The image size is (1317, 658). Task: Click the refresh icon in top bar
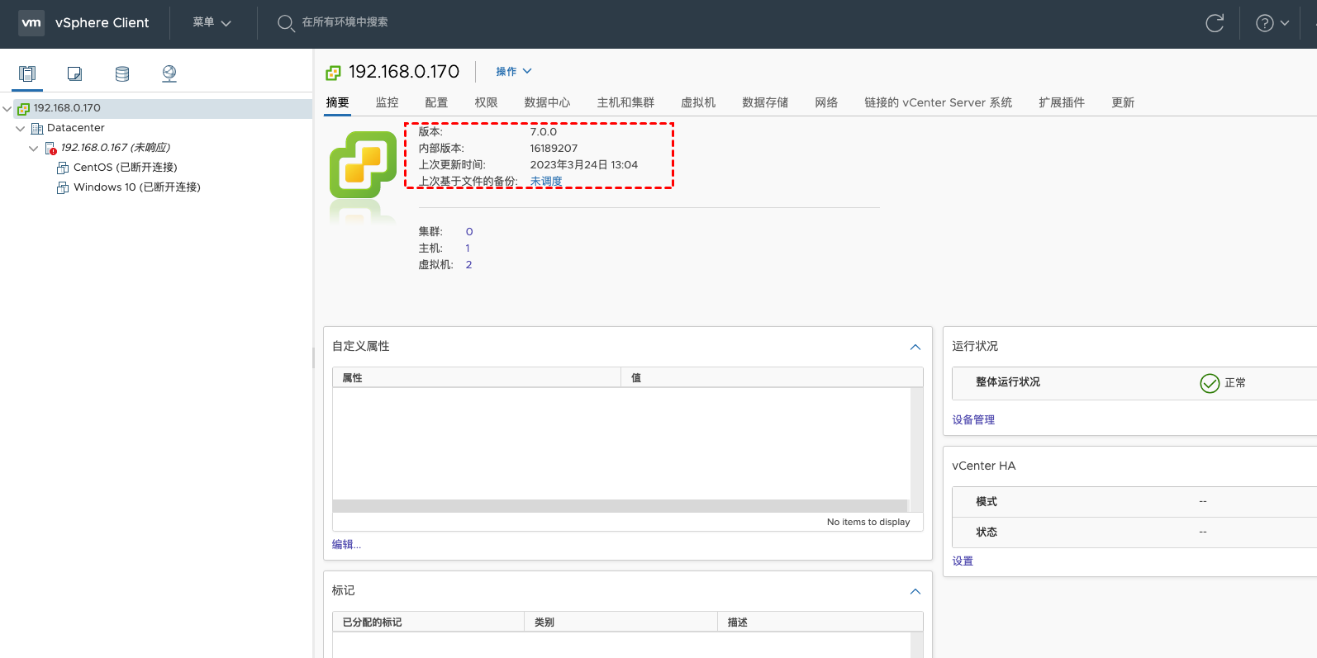pyautogui.click(x=1214, y=23)
